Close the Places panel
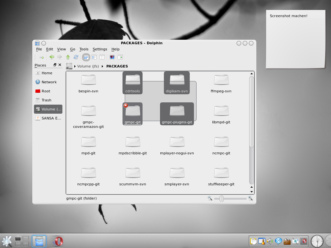Screen dimensions: 331x248 tap(60, 65)
